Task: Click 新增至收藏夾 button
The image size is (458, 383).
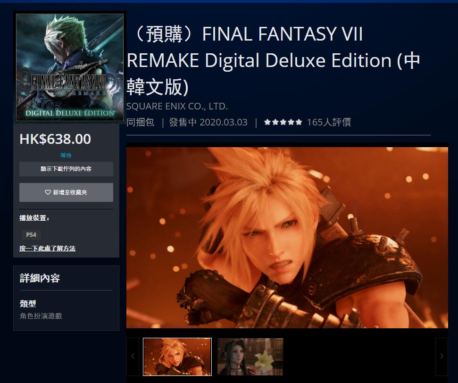Action: pyautogui.click(x=67, y=192)
